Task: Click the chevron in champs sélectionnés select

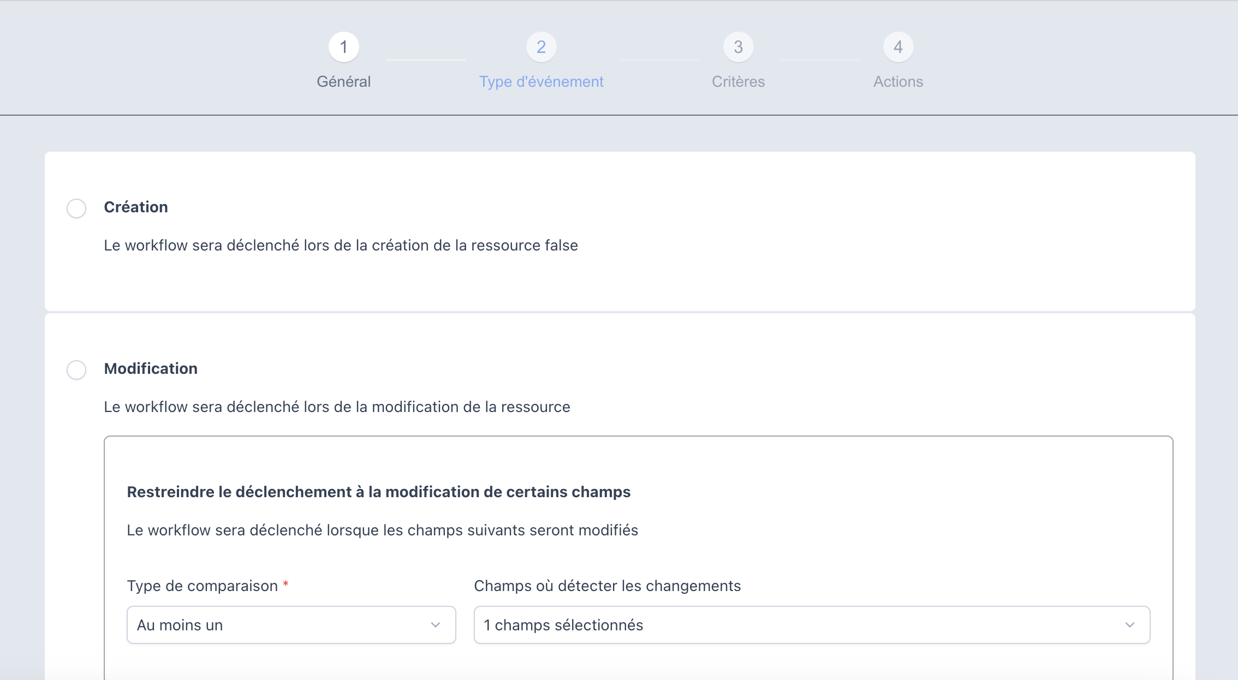Action: point(1130,625)
